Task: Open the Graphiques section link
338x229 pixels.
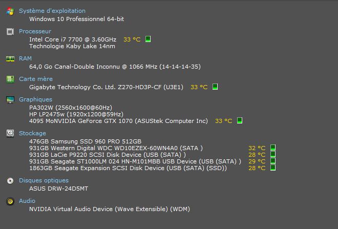Action: pos(35,99)
